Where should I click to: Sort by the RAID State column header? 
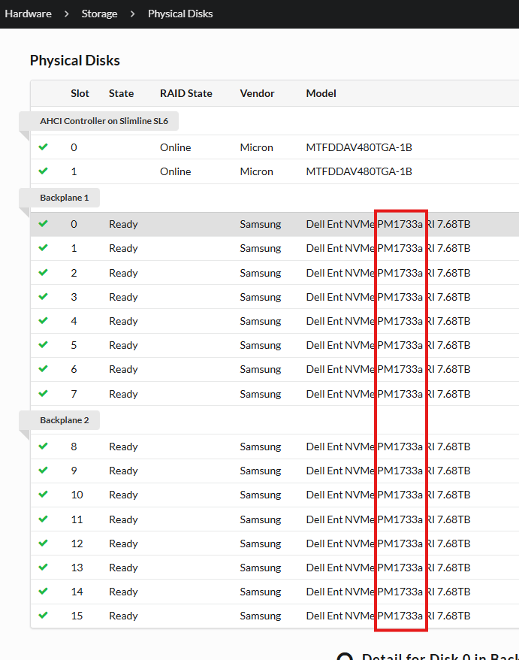[x=186, y=93]
